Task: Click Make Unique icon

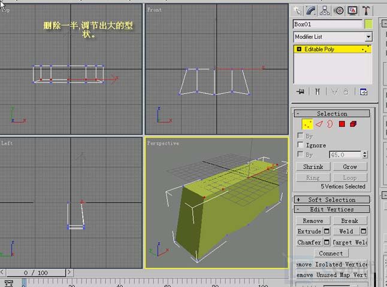Action: click(334, 92)
